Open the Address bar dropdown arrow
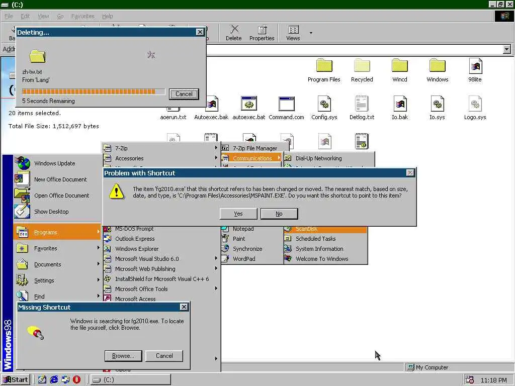 (507, 49)
